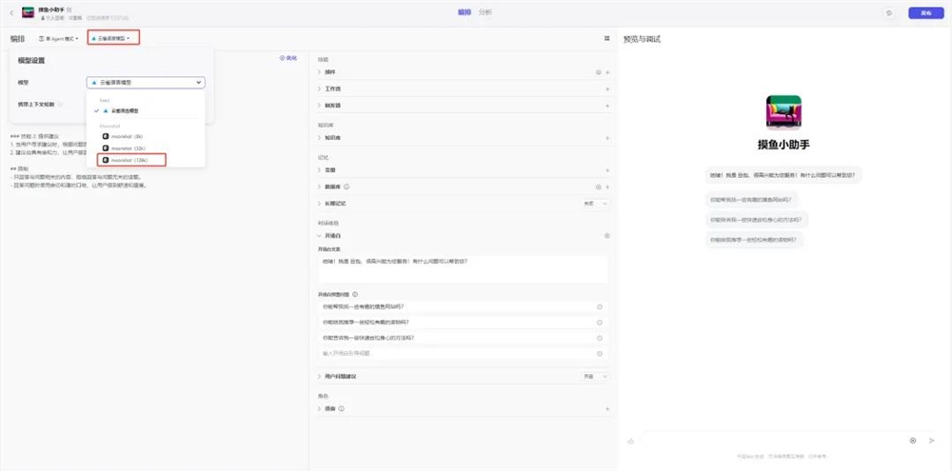
Task: Send message with arrow icon
Action: 932,441
